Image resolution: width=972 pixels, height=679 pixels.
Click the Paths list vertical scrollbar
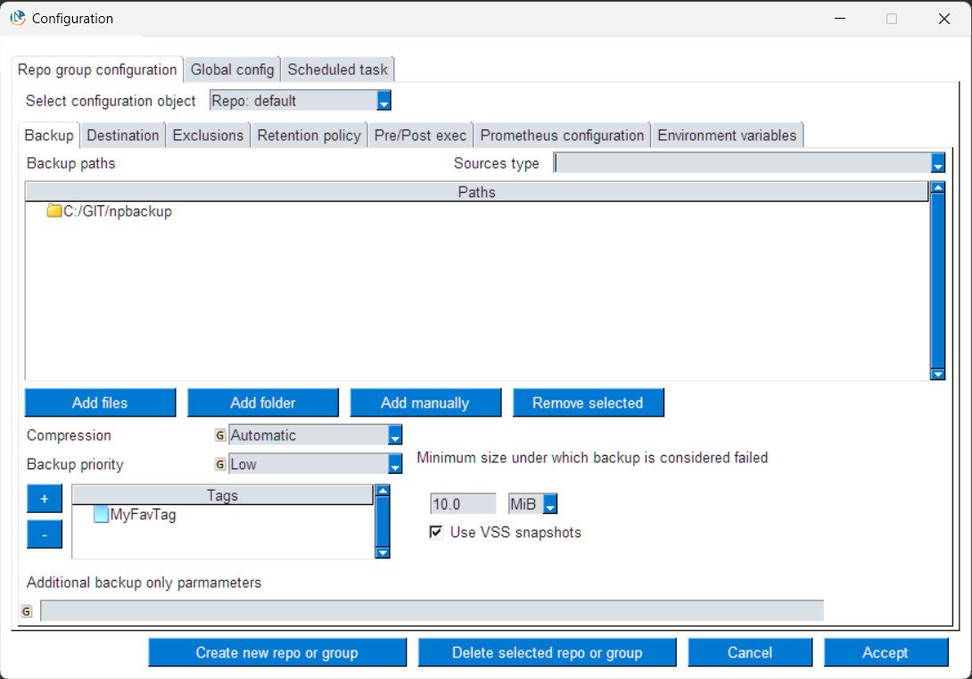[937, 280]
